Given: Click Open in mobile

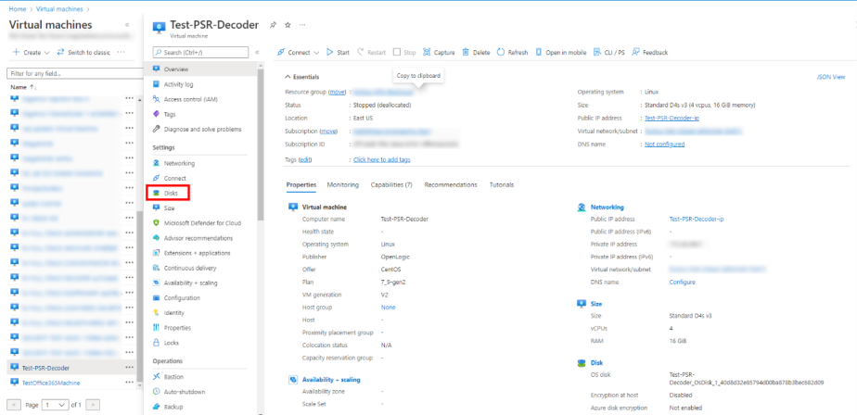Looking at the screenshot, I should click(x=560, y=53).
